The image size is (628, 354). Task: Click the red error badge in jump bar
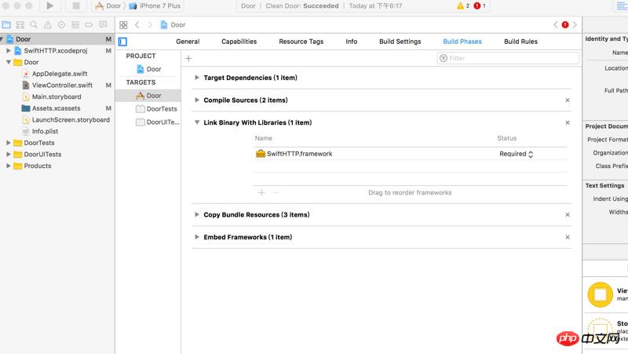pyautogui.click(x=565, y=25)
